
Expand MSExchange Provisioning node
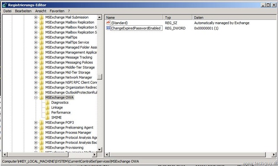(x=36, y=148)
